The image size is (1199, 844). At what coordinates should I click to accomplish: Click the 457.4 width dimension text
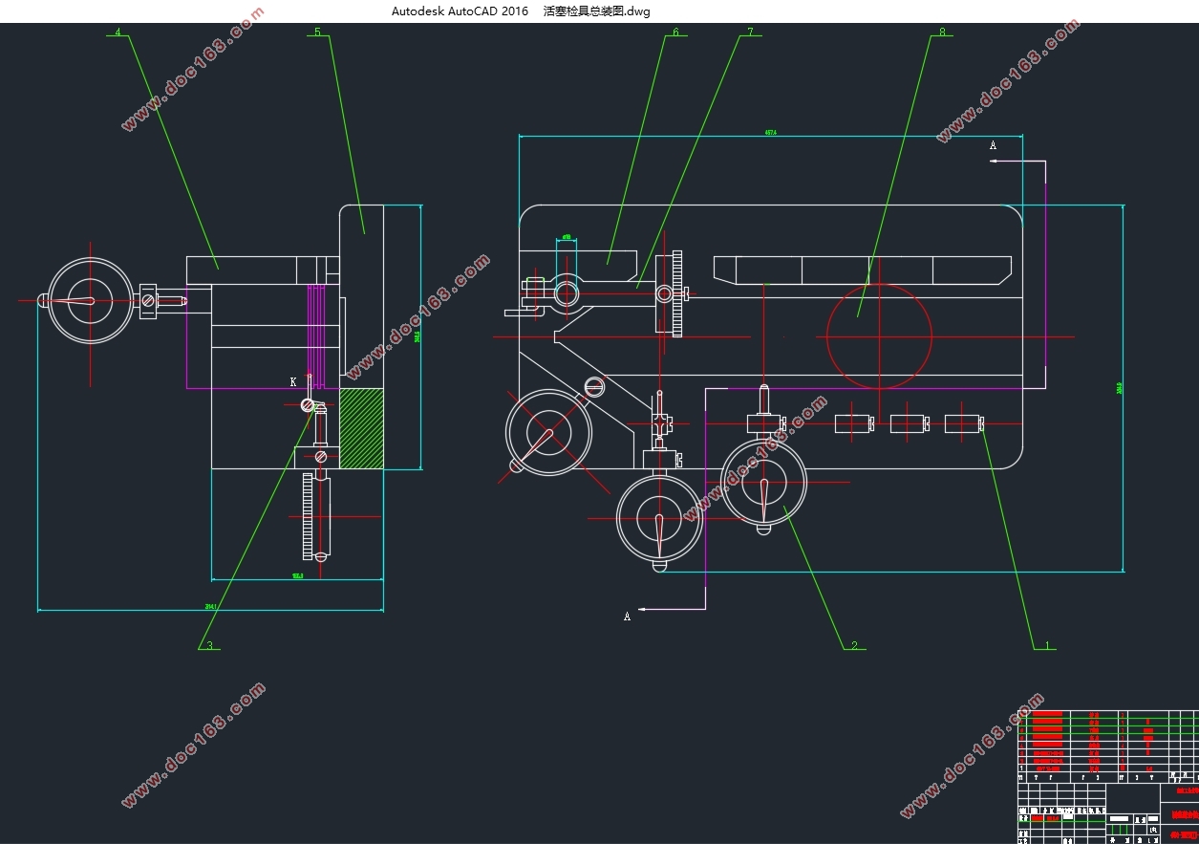coord(770,133)
